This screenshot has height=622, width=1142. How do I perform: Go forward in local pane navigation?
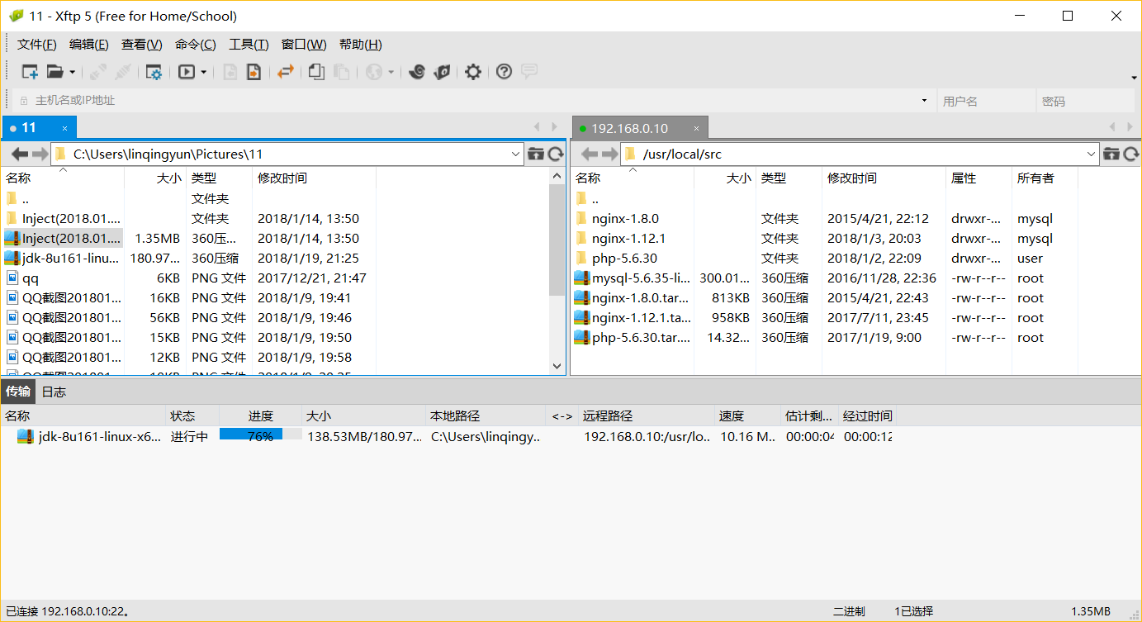[x=40, y=154]
